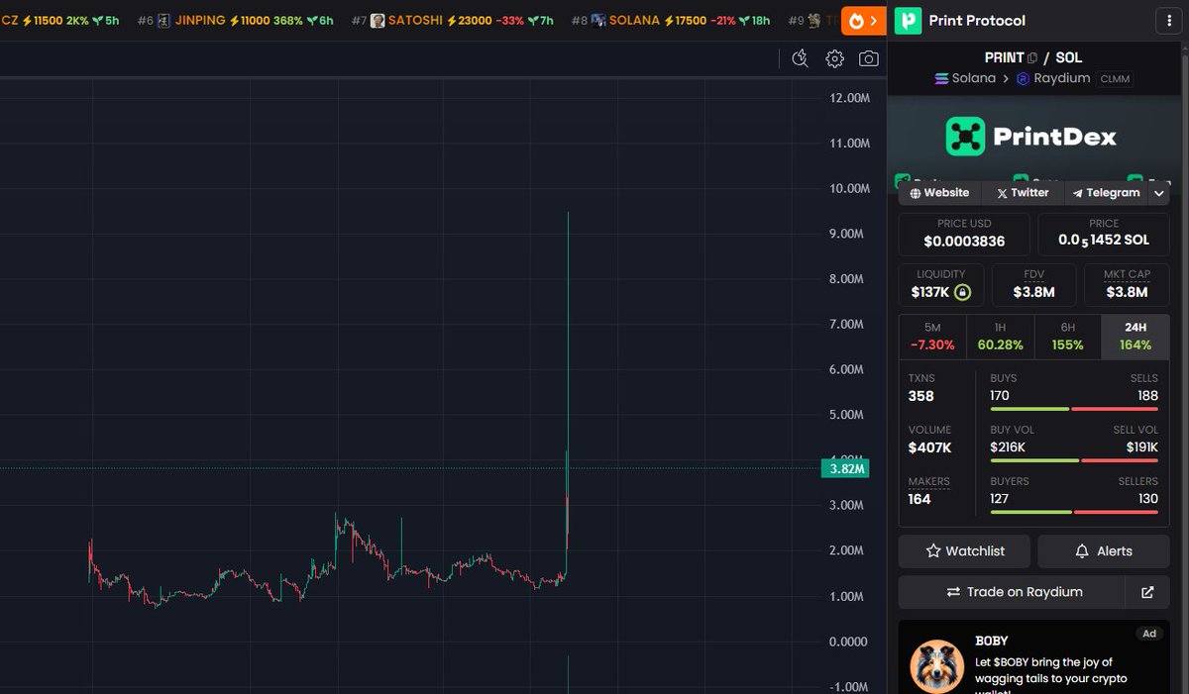Image resolution: width=1189 pixels, height=694 pixels.
Task: Click the Print Protocol token logo
Action: 908,20
